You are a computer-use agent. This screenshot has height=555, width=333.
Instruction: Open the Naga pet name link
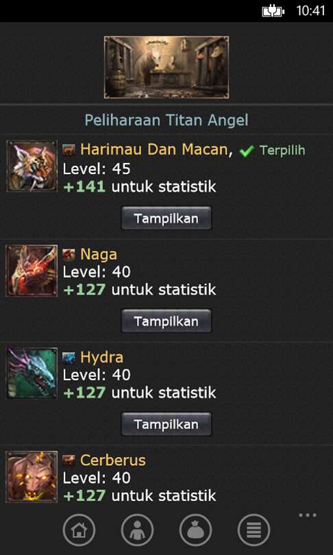tap(99, 254)
